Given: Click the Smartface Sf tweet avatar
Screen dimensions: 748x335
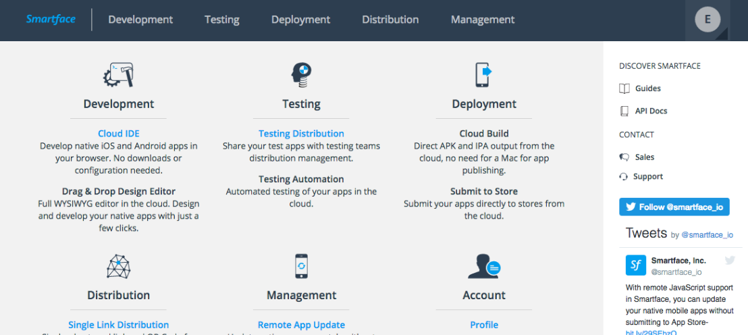Looking at the screenshot, I should coord(636,265).
